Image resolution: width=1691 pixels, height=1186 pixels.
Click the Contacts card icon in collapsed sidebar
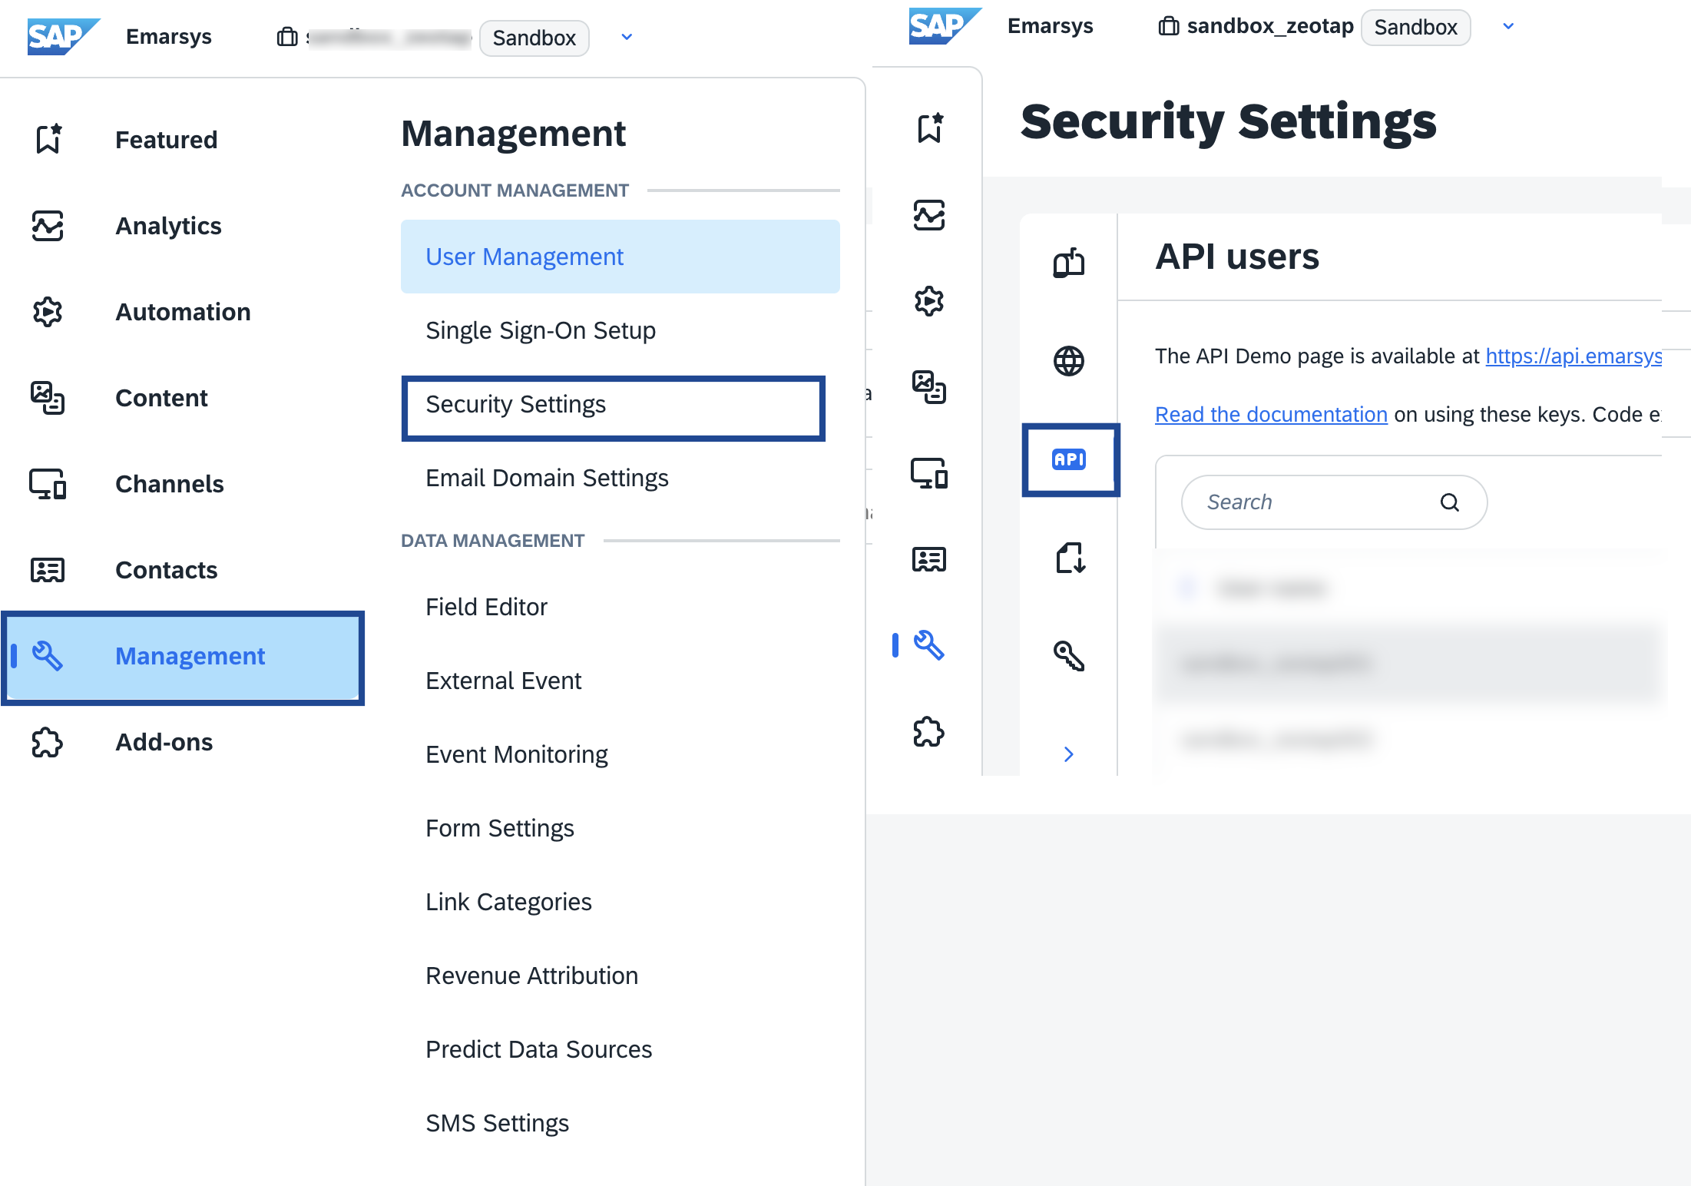point(928,560)
